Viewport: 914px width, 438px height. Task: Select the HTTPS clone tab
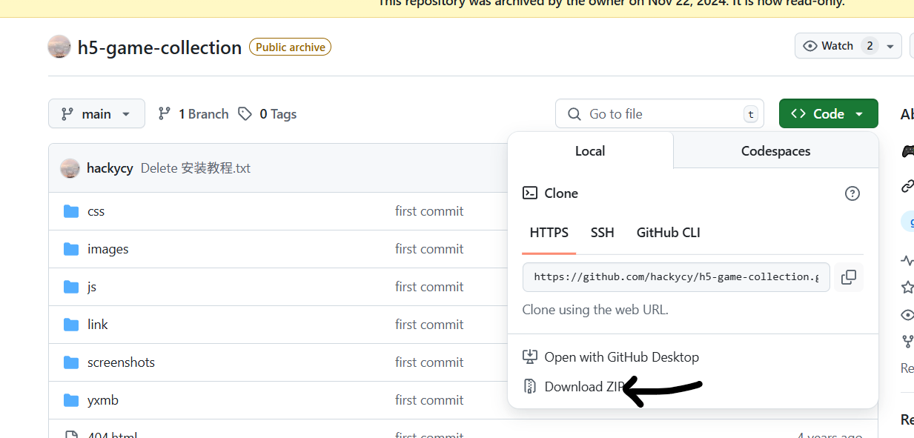point(549,233)
